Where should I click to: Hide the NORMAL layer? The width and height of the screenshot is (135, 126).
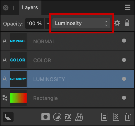pyautogui.click(x=124, y=41)
